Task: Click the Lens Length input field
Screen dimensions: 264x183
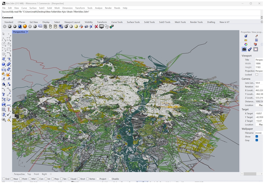Action: 259,83
